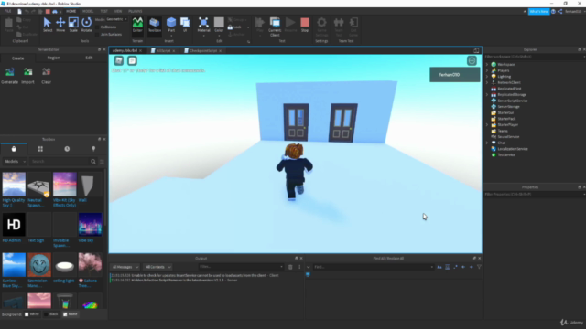Image resolution: width=586 pixels, height=329 pixels.
Task: Toggle match case in Find panel
Action: pos(439,267)
